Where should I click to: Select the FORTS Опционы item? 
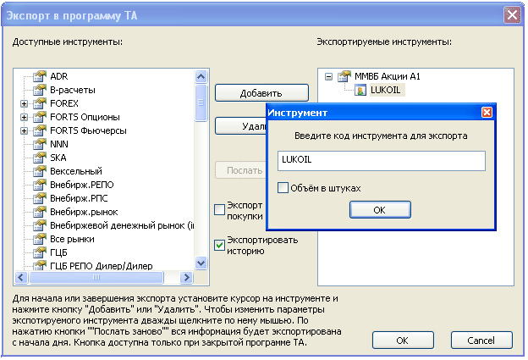tap(85, 117)
